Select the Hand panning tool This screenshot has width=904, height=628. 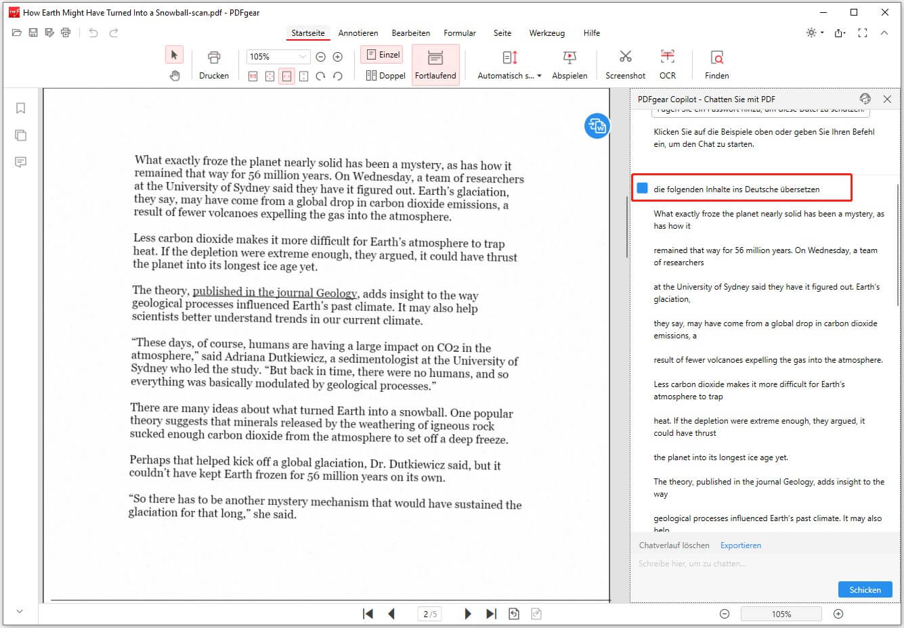pos(175,75)
